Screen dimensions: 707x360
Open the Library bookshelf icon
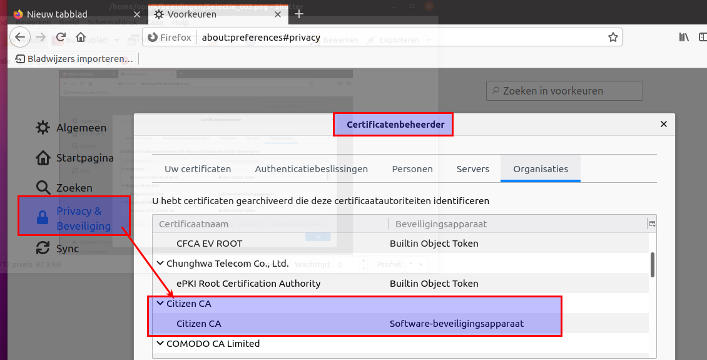click(684, 38)
